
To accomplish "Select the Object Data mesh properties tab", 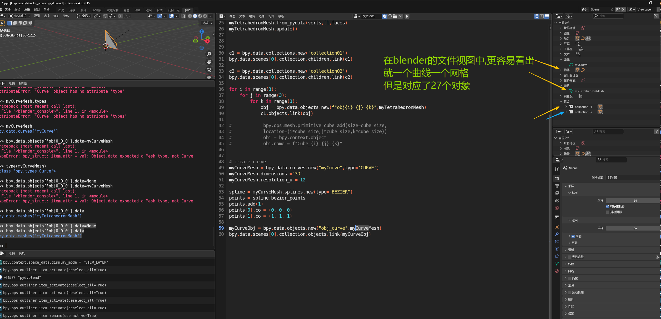I will [x=556, y=264].
